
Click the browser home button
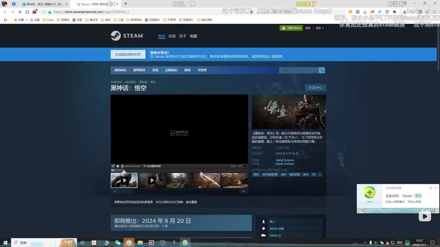point(27,12)
